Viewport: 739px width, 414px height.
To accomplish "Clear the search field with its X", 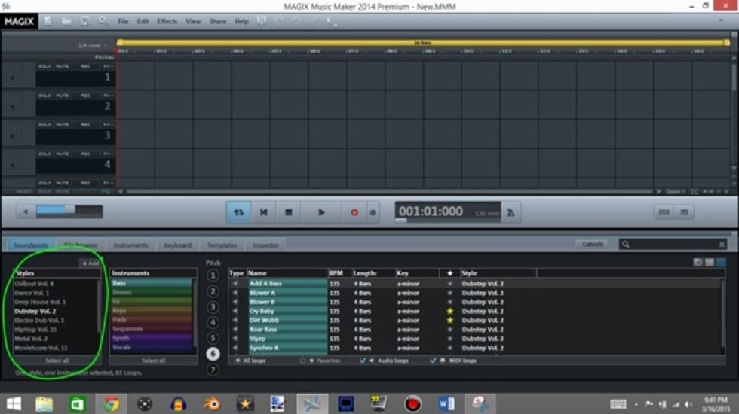I will pos(722,244).
